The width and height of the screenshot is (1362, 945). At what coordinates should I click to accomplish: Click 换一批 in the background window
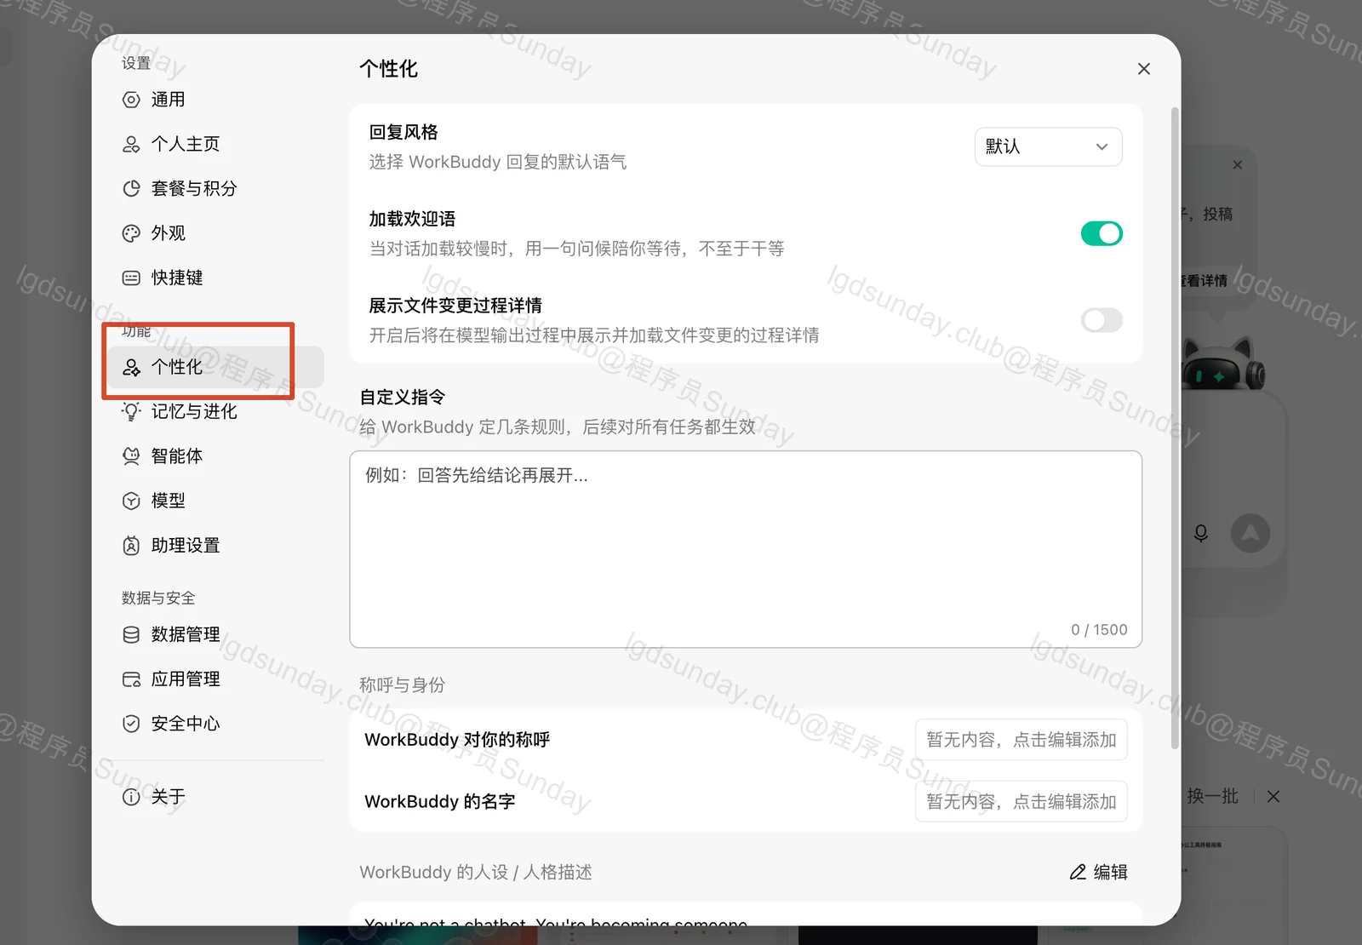(1212, 796)
